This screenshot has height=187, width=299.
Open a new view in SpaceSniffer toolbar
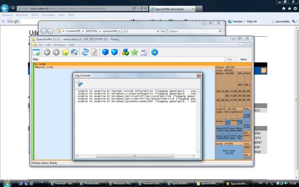(36, 52)
